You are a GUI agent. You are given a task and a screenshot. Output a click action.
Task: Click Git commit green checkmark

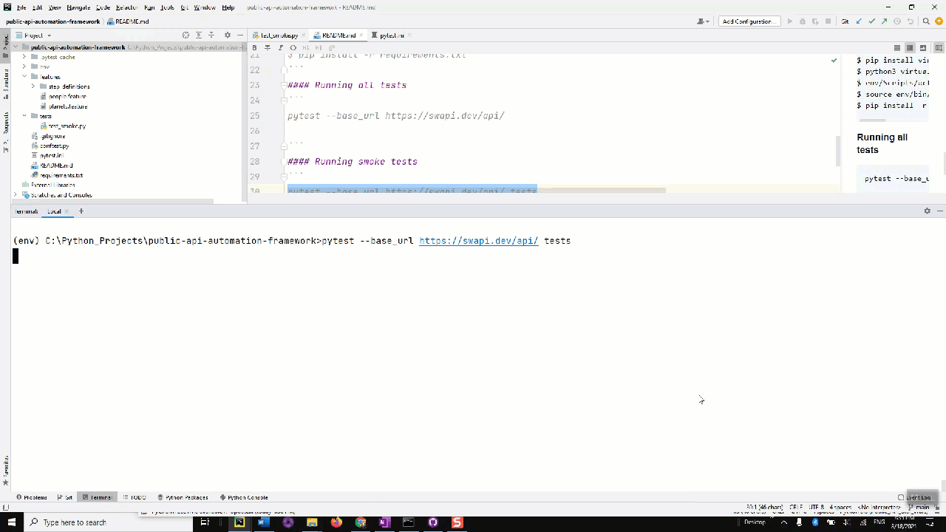click(871, 21)
